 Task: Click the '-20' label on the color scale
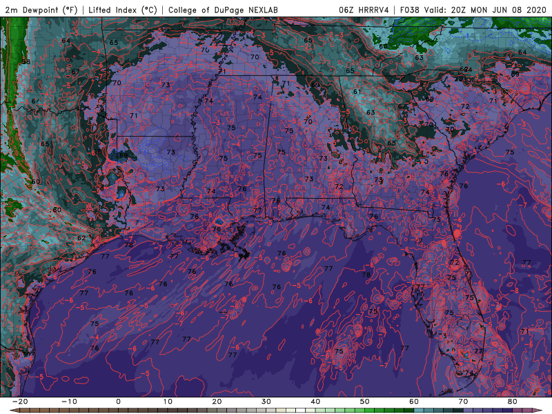(20, 402)
